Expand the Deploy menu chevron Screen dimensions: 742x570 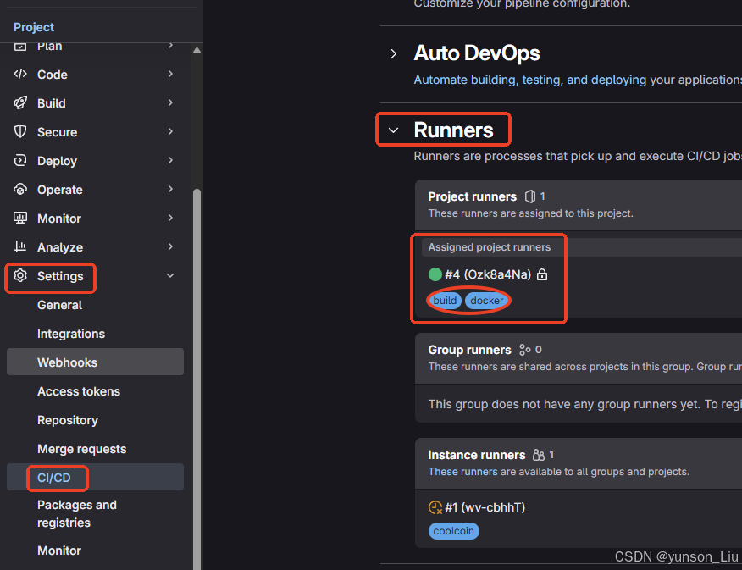click(x=170, y=160)
